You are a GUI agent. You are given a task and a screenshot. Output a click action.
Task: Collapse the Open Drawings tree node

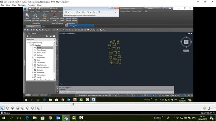28,43
